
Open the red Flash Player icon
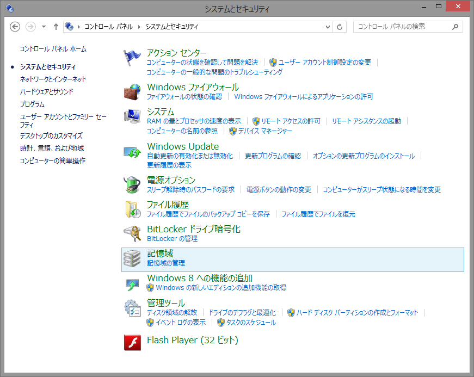(132, 343)
